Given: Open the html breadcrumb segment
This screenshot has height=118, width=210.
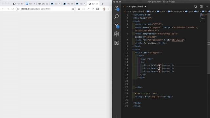Looking at the screenshot, I should [x=150, y=11].
